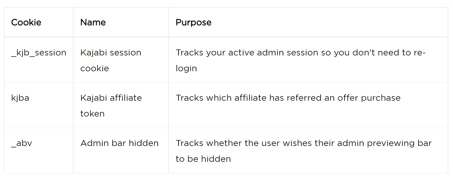453x179 pixels.
Task: Click the word 'purchase' in kjba description
Action: click(x=382, y=98)
